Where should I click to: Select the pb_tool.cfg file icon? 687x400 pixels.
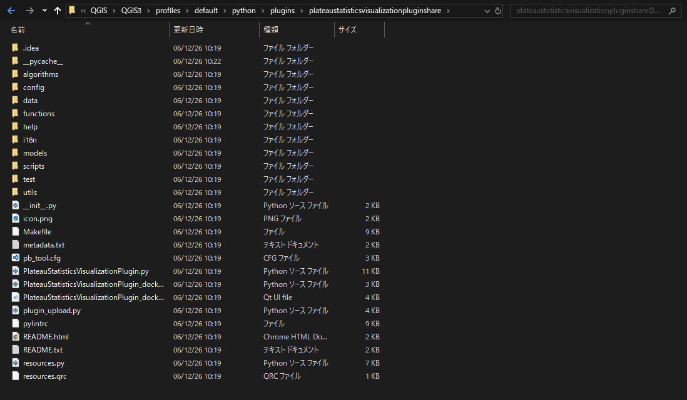coord(16,258)
